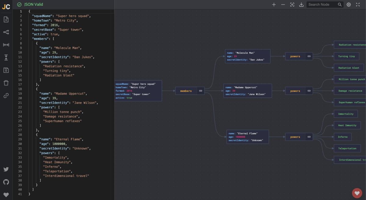Collapse Madame Uppercut's powers node
366x200 pixels.
309,91
